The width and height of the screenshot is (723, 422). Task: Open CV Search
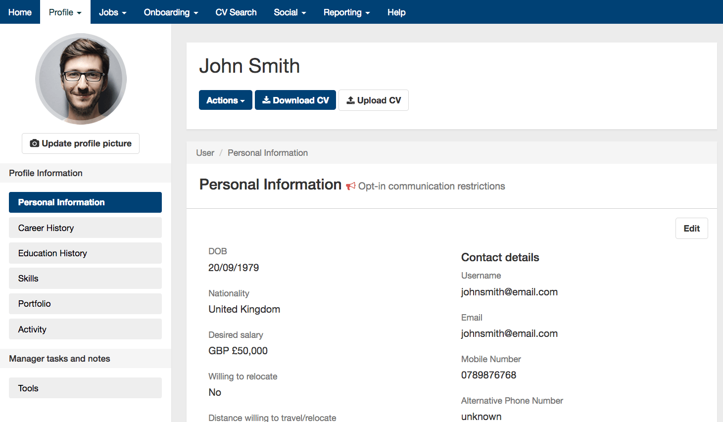pyautogui.click(x=236, y=12)
